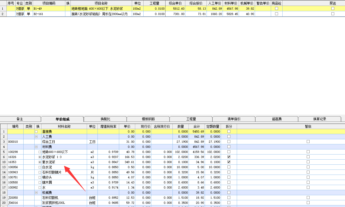Switch to the 工程量 tab below the item grid
Image resolution: width=345 pixels, height=207 pixels.
click(x=191, y=119)
